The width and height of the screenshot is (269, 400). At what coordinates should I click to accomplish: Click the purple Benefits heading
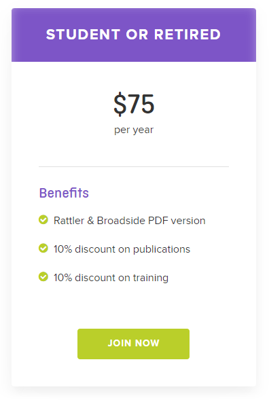(x=64, y=193)
